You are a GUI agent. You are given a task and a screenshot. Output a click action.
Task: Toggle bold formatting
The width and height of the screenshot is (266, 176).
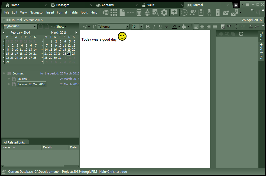tap(148, 27)
